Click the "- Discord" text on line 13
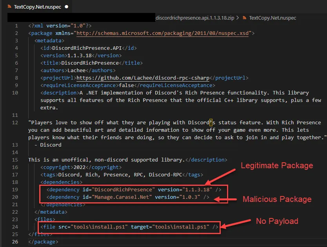The width and height of the screenshot is (327, 247). click(48, 145)
